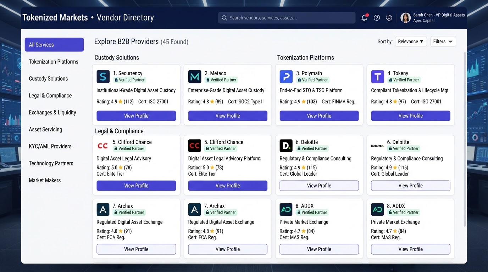Viewport: 488px width, 272px height.
Task: Open settings via the gear icon
Action: (389, 18)
